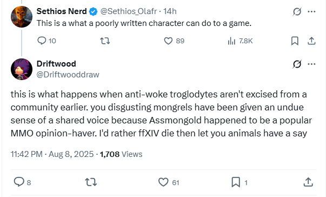Viewport: 326px width, 197px height.
Task: Open Grok icon on Driftwood's tweet
Action: 297,64
